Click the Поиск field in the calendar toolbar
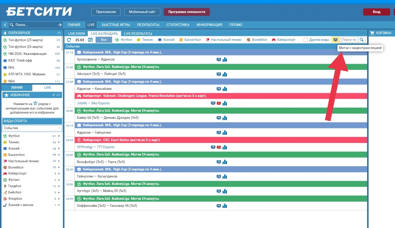 349,40
